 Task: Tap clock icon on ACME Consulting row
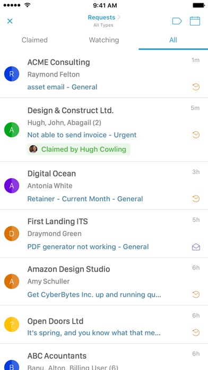[196, 87]
